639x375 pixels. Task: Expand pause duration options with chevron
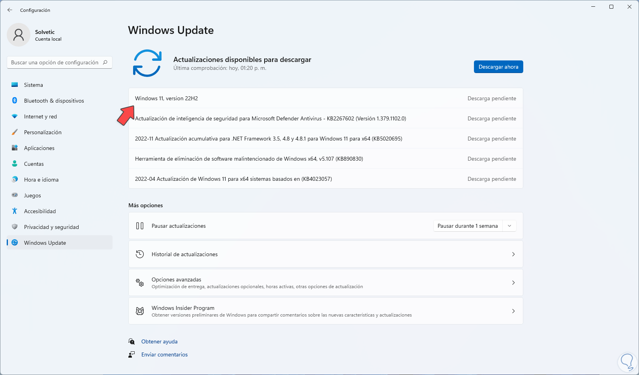coord(509,226)
